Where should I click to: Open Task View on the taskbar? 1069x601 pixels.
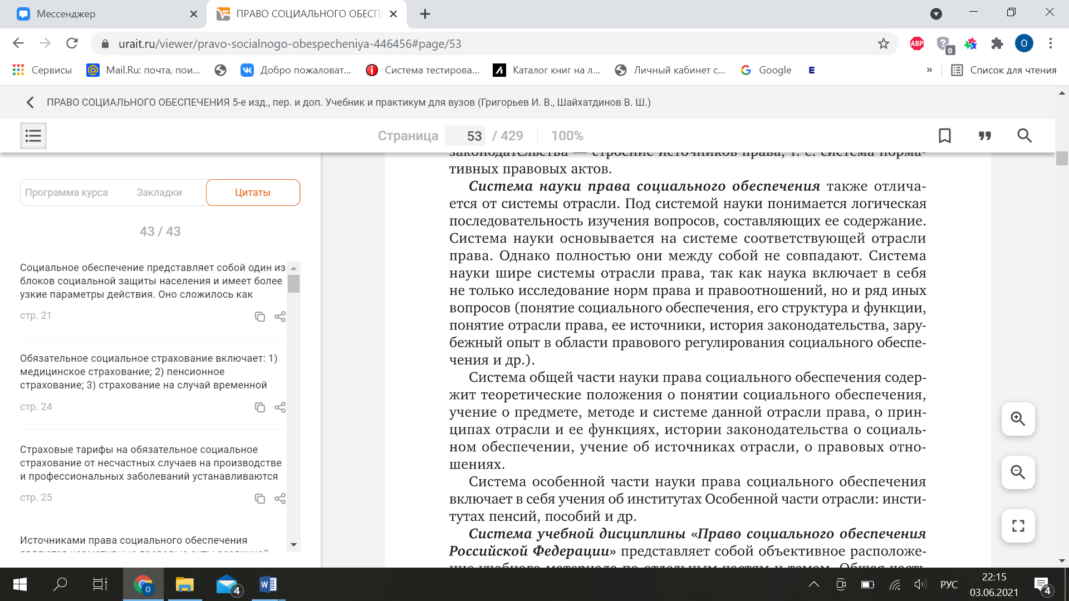click(100, 584)
